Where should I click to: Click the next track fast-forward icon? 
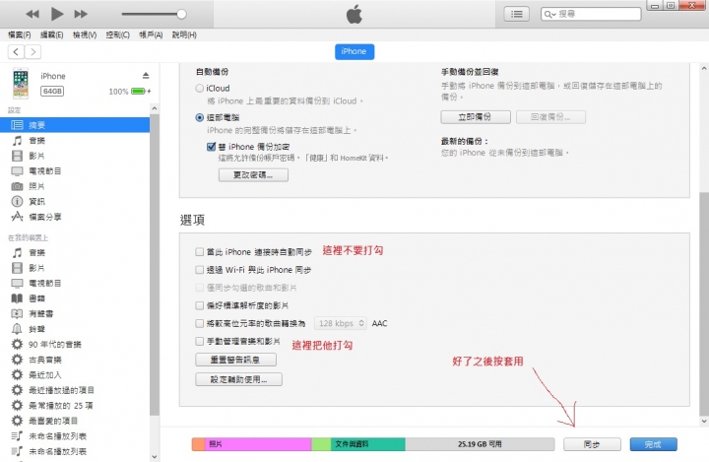tap(81, 15)
